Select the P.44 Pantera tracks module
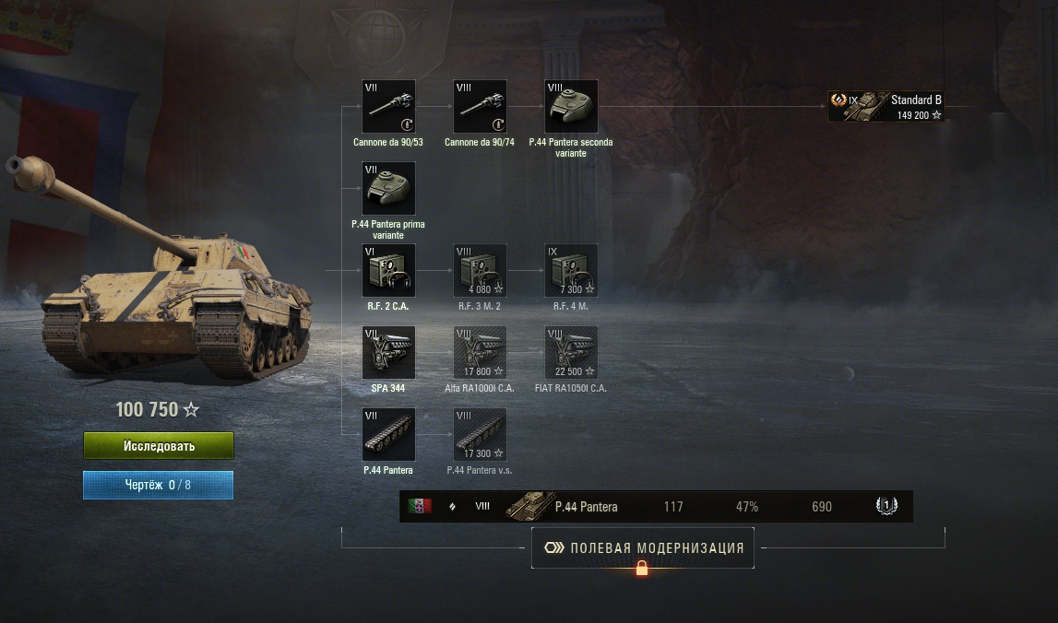This screenshot has height=623, width=1058. 388,434
